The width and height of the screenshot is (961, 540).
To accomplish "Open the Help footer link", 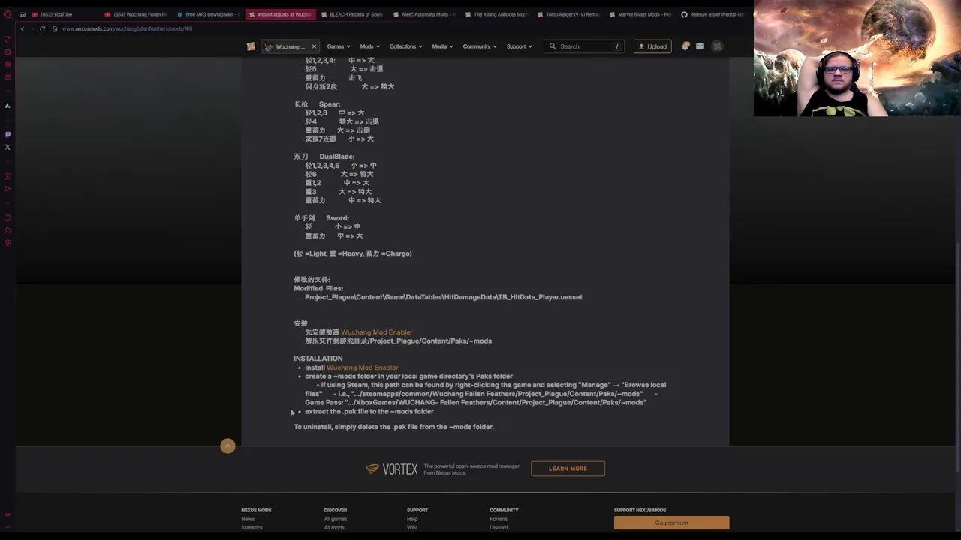I will point(412,519).
